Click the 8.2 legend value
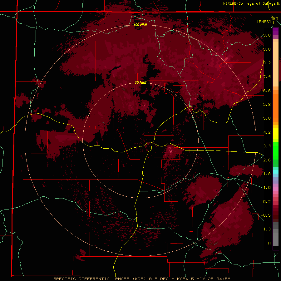This screenshot has width=281, height=281. 267,63
